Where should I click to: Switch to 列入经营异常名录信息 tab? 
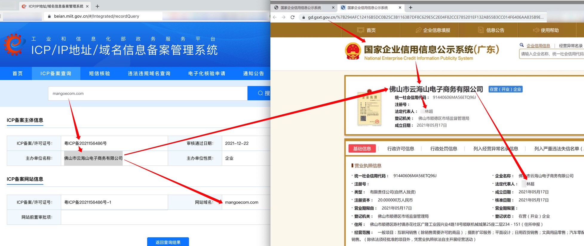click(x=496, y=149)
